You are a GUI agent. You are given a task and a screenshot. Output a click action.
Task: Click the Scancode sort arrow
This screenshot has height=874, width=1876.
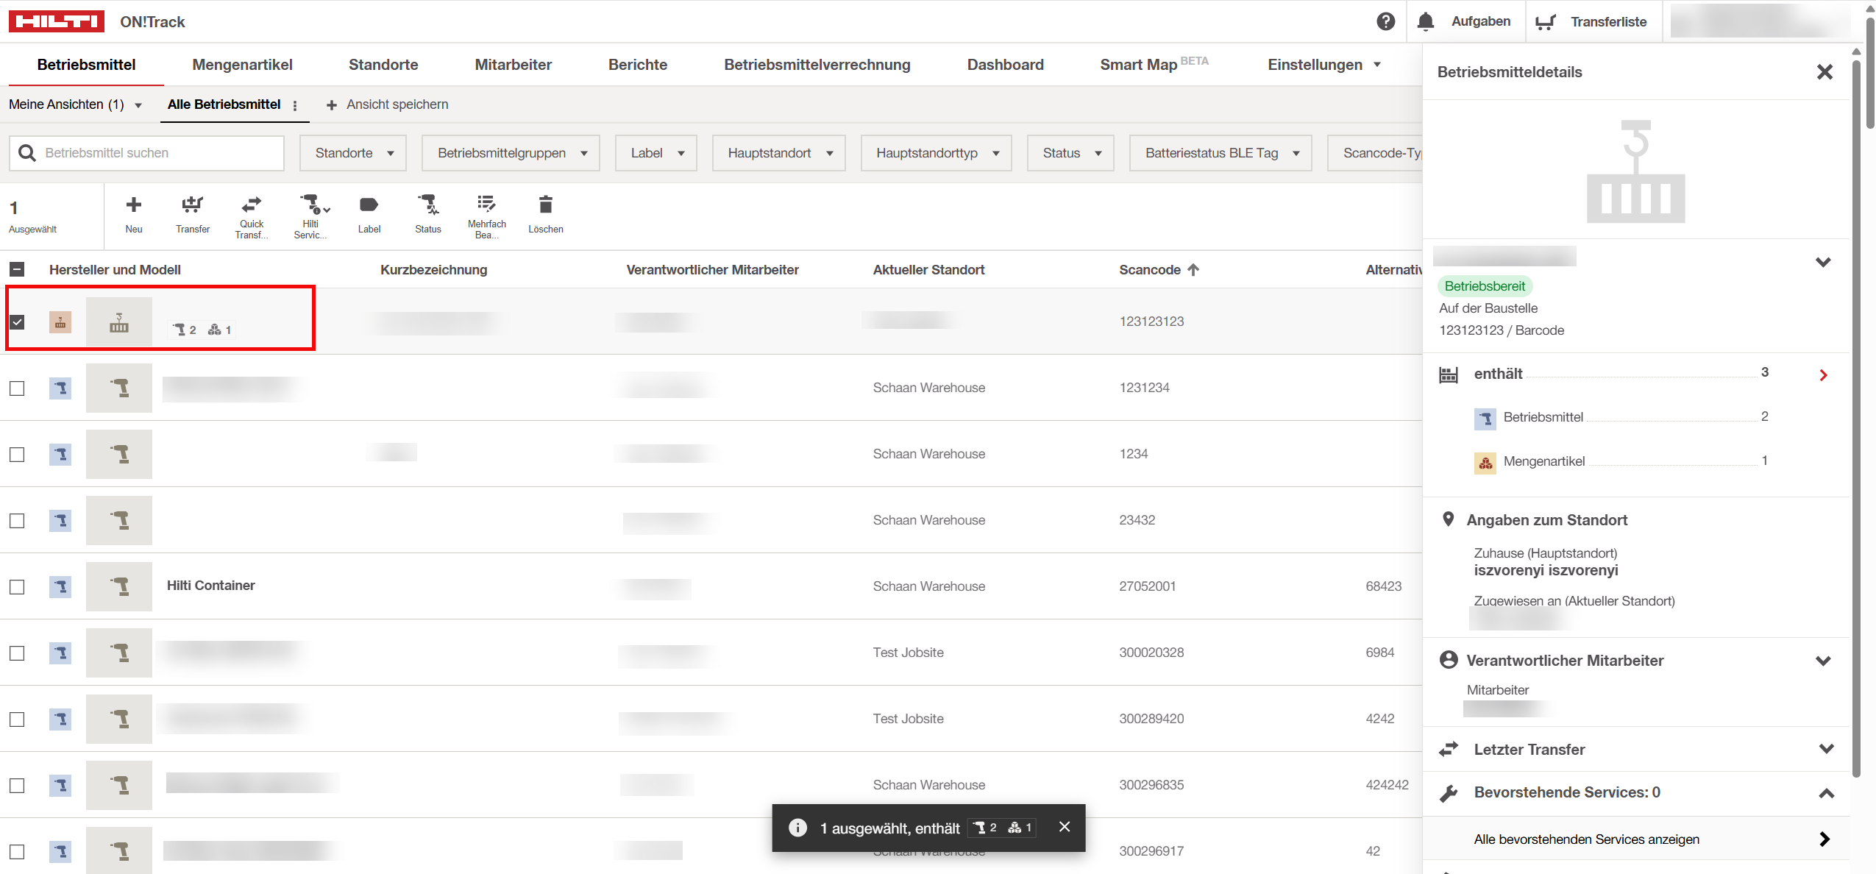1193,270
